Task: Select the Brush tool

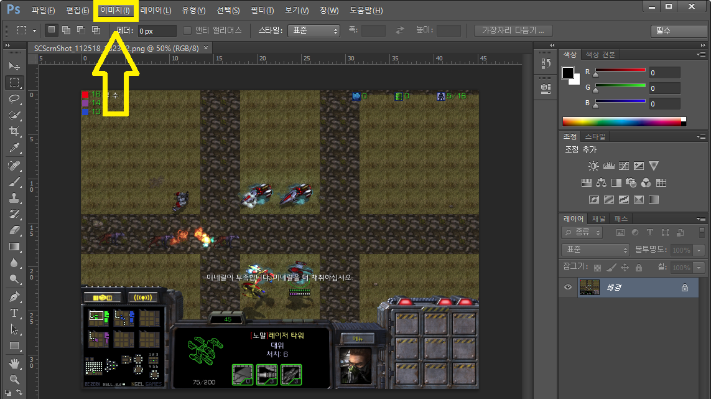Action: click(x=14, y=182)
